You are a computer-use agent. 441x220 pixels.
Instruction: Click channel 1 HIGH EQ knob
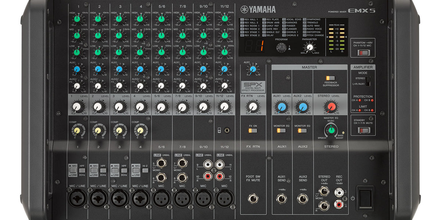pos(77,18)
